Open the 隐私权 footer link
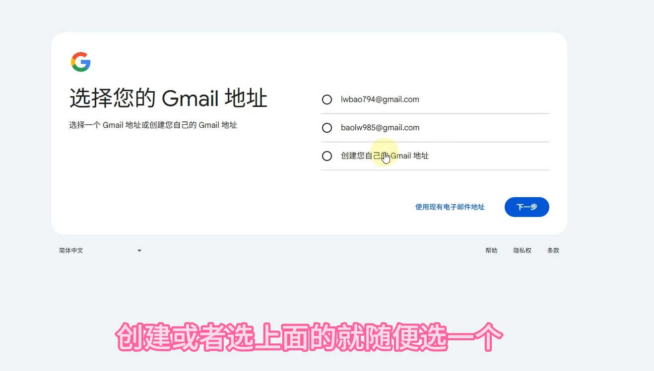This screenshot has height=371, width=654. tap(523, 251)
